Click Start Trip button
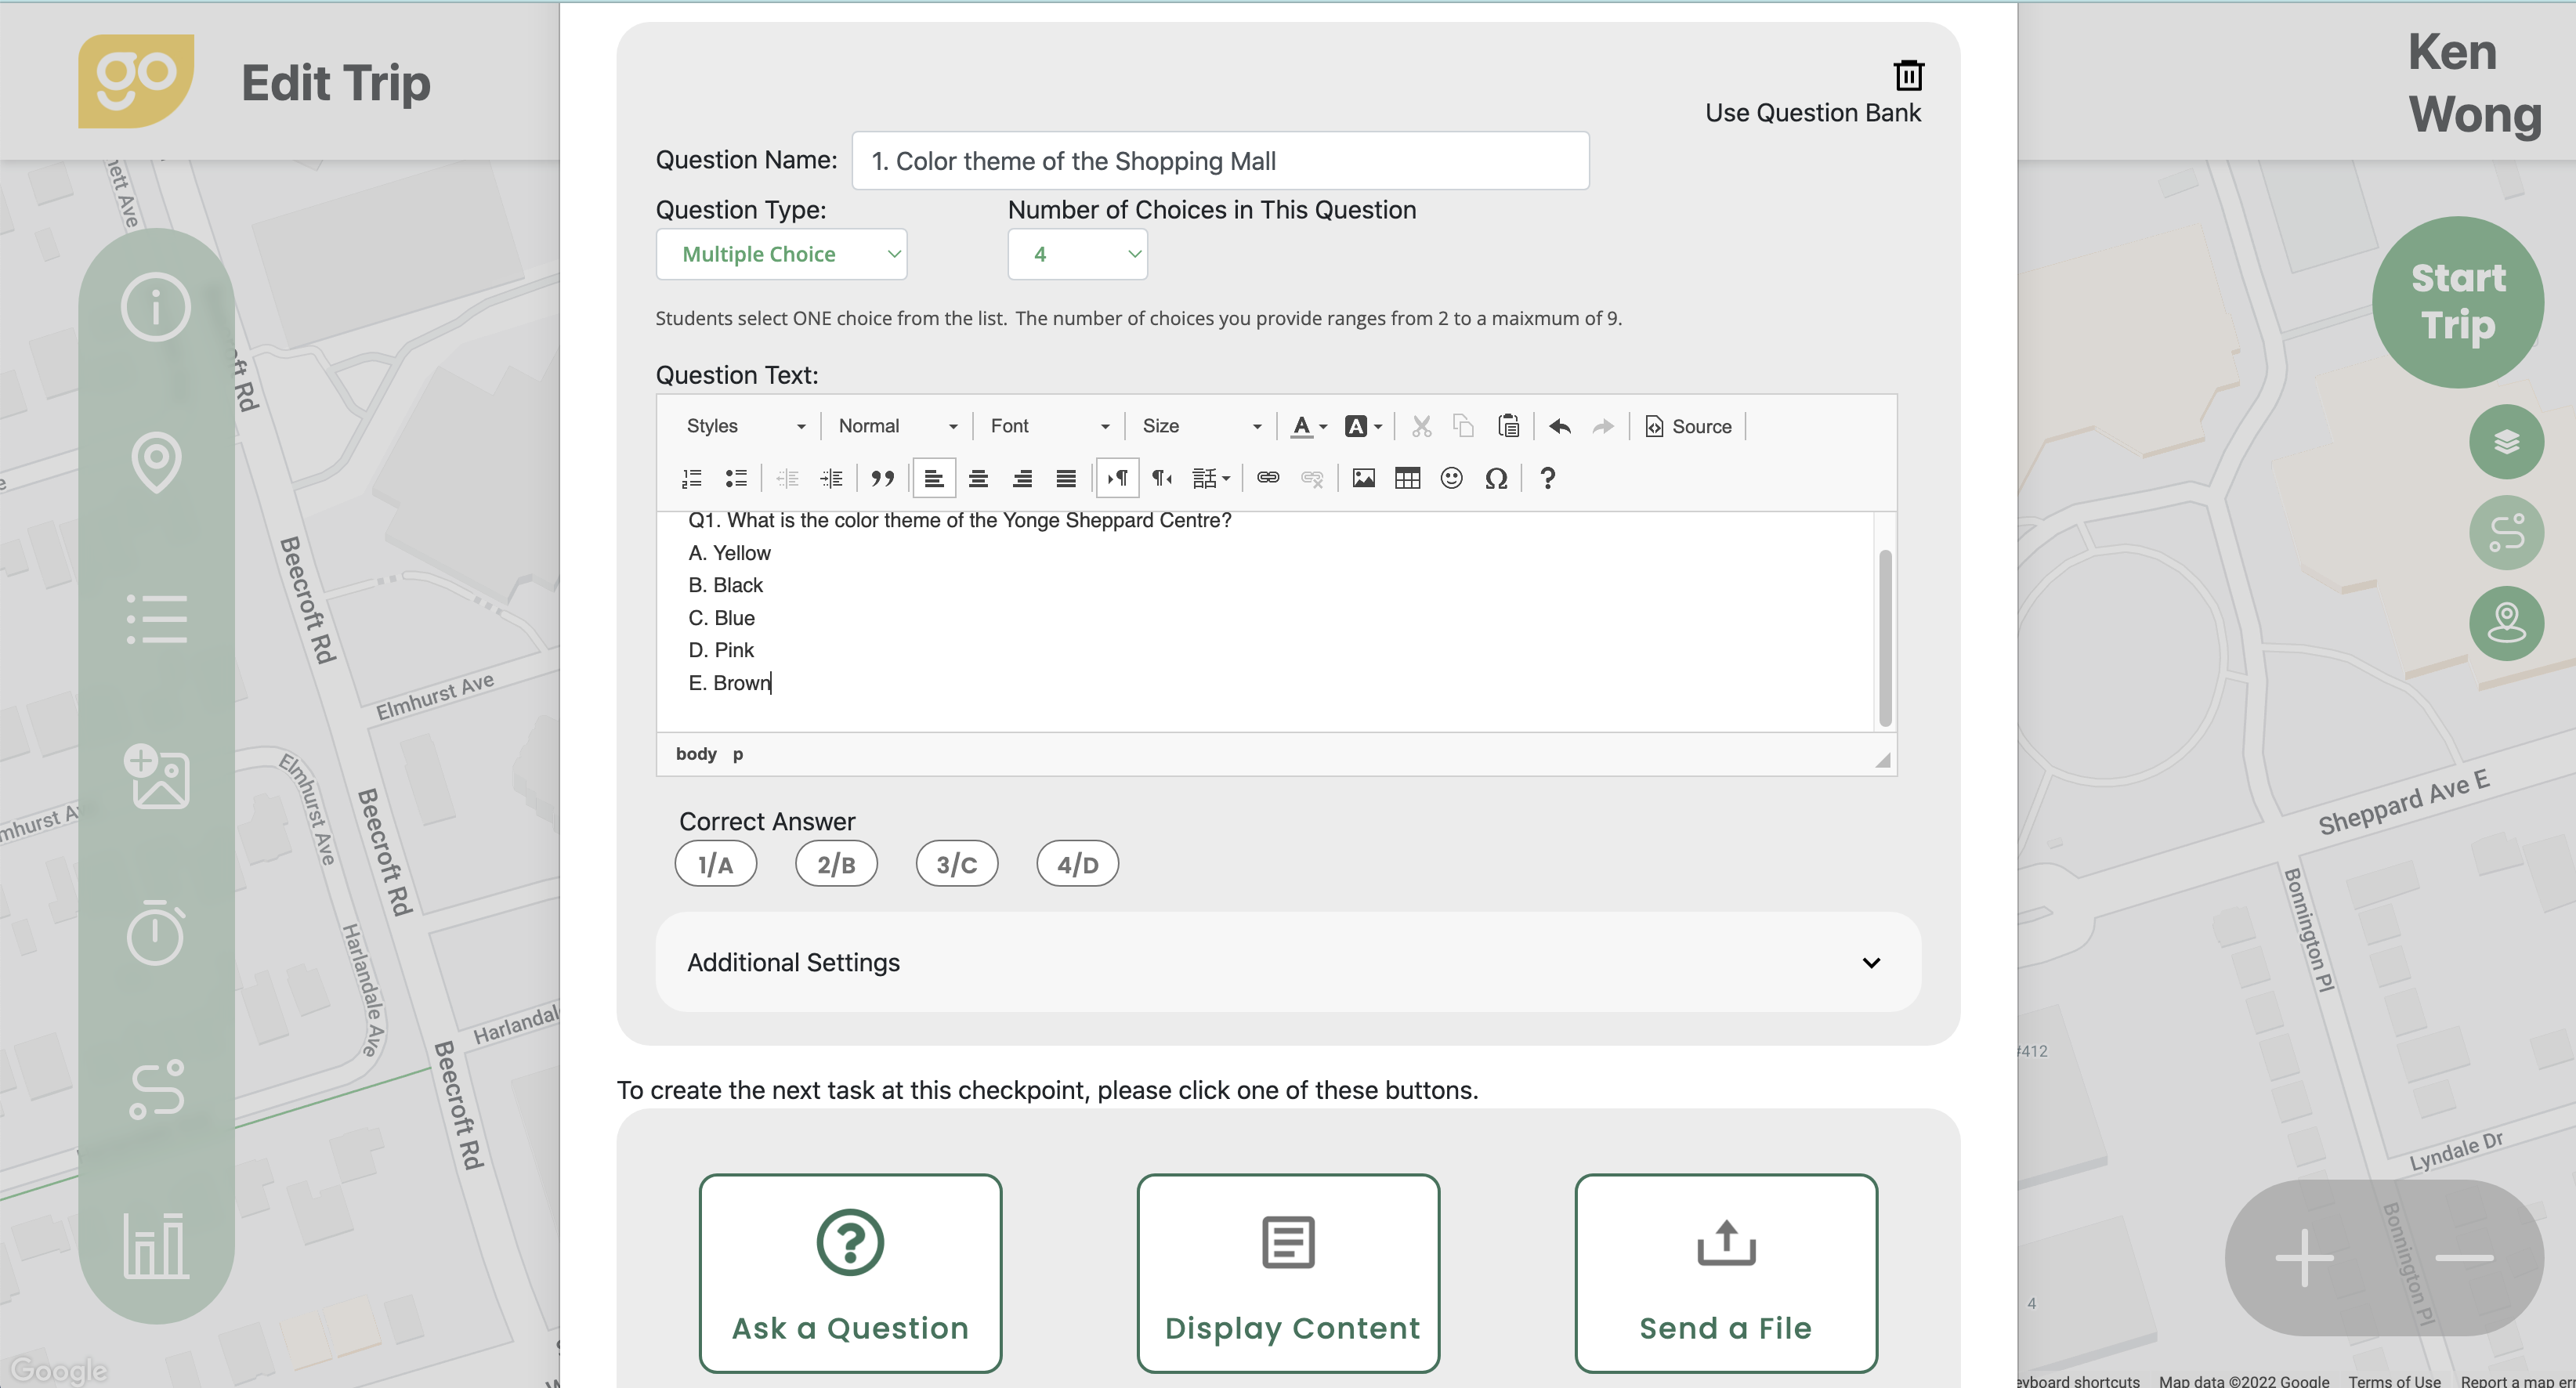 [x=2458, y=302]
